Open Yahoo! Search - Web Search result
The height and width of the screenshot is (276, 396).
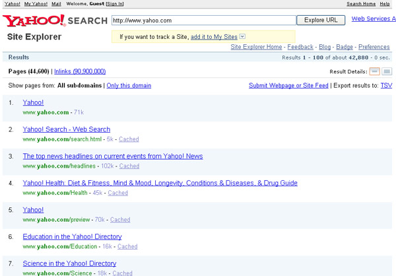point(67,129)
